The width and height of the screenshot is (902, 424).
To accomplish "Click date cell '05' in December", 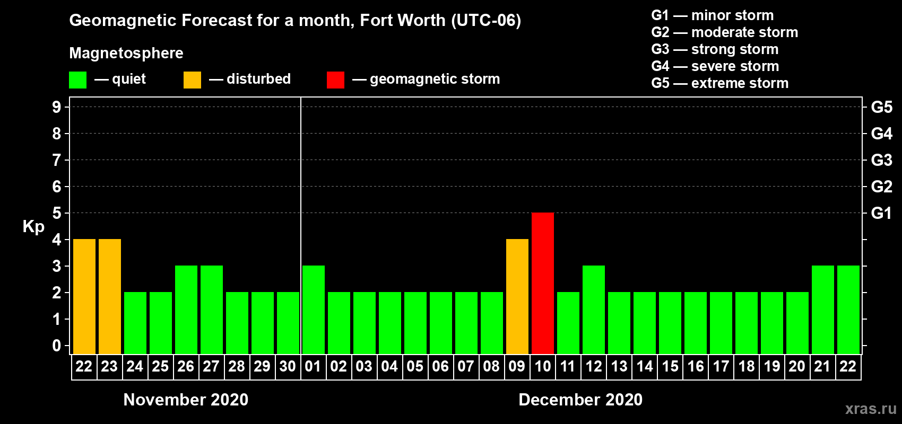I will pyautogui.click(x=415, y=367).
